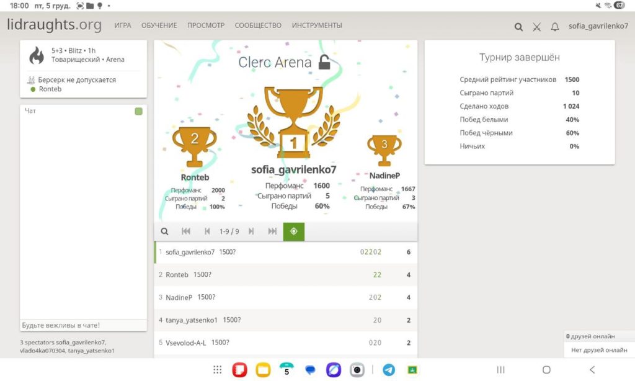Toggle the chat with green checkbox
The image size is (635, 381).
pos(138,112)
